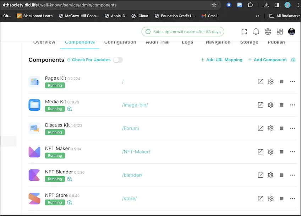
Task: Open more options for NFT Store
Action: pos(292,199)
